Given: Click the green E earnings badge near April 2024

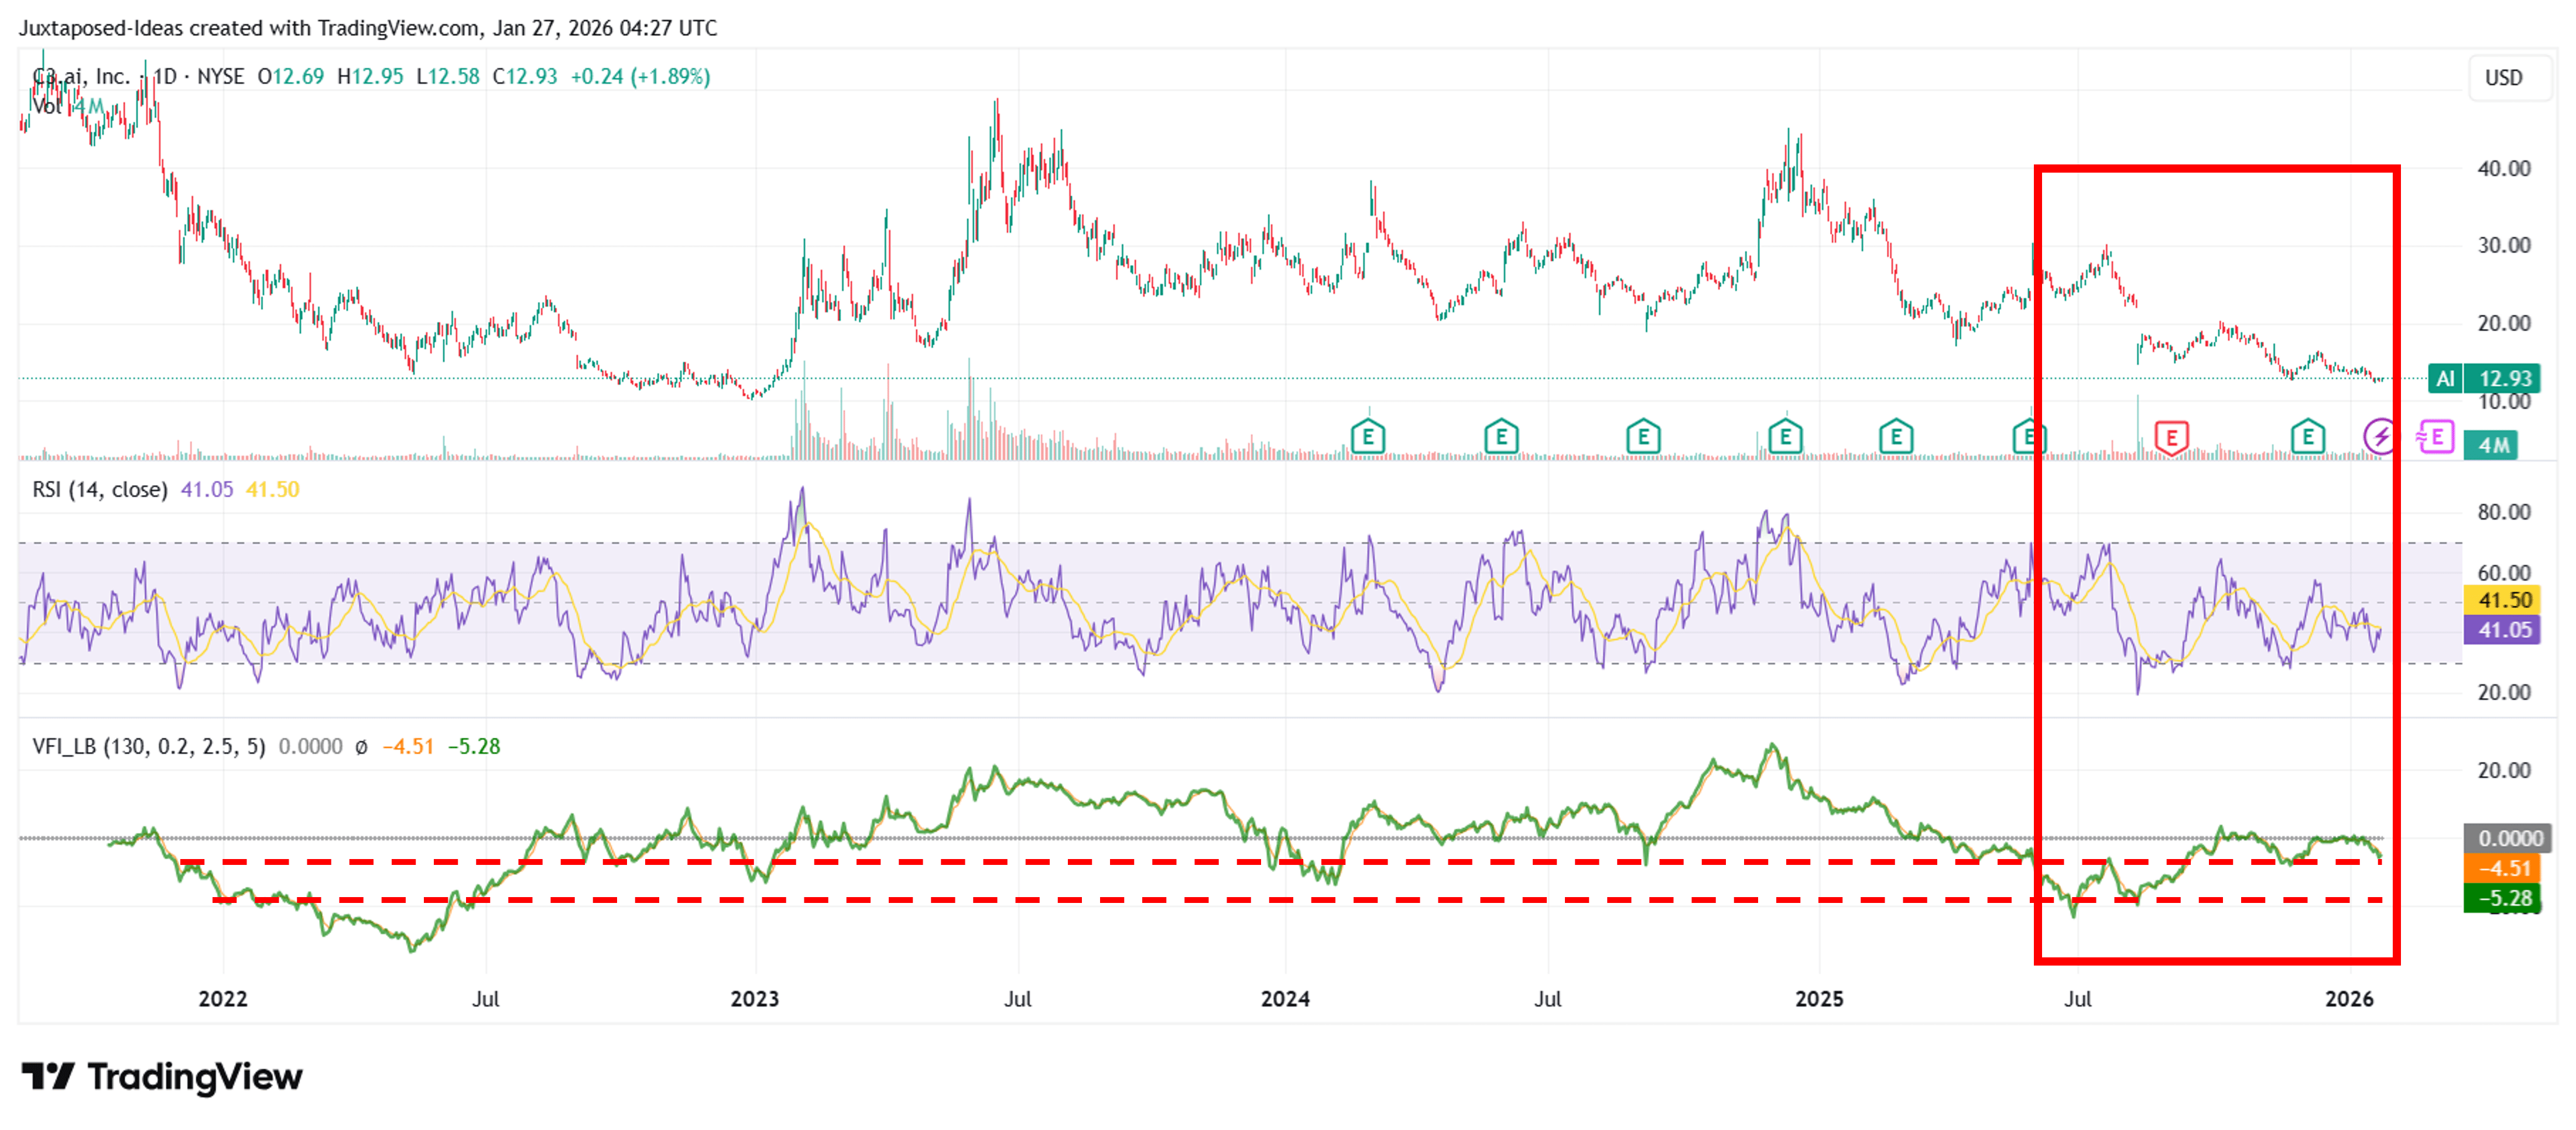Looking at the screenshot, I should (1368, 437).
